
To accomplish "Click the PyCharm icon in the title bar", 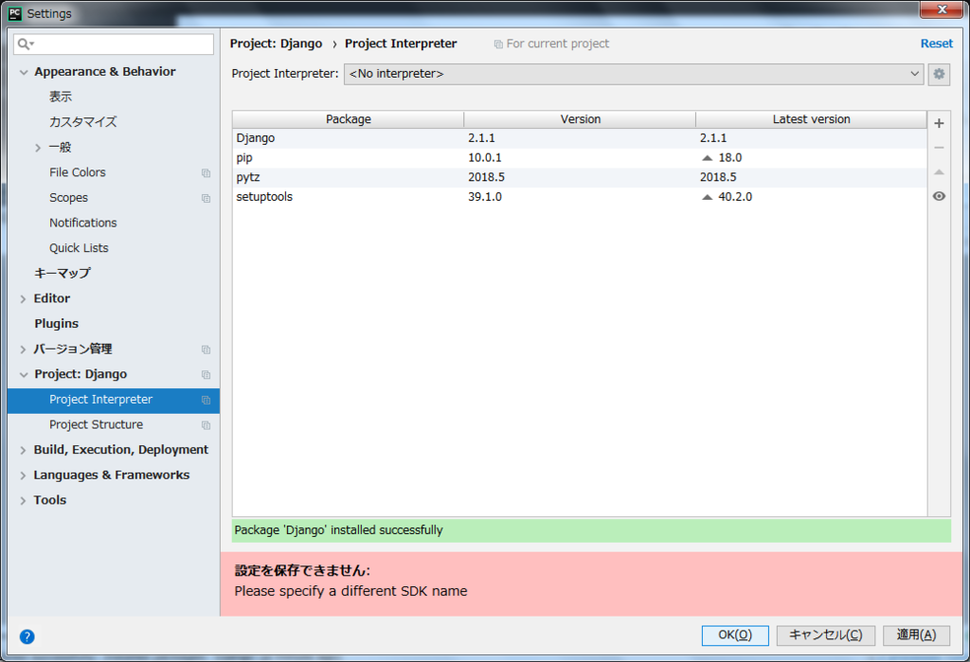I will coord(15,13).
